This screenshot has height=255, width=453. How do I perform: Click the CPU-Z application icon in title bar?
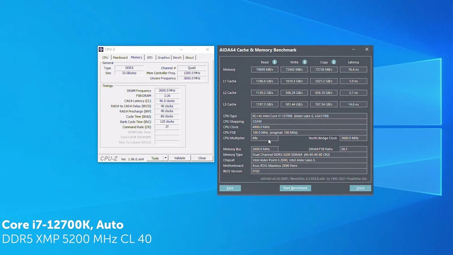(x=101, y=49)
